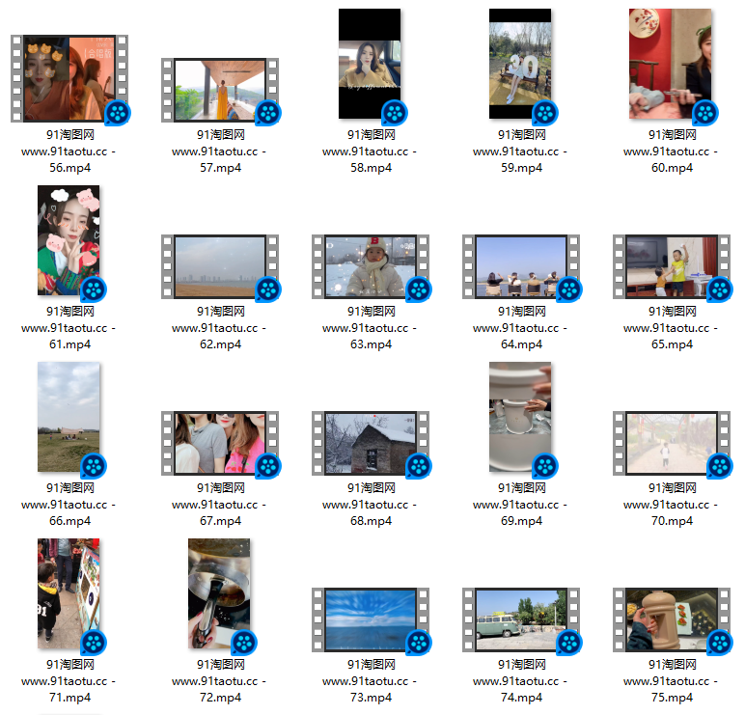
Task: Select the 68.mp4 video thumbnail
Action: click(x=371, y=443)
